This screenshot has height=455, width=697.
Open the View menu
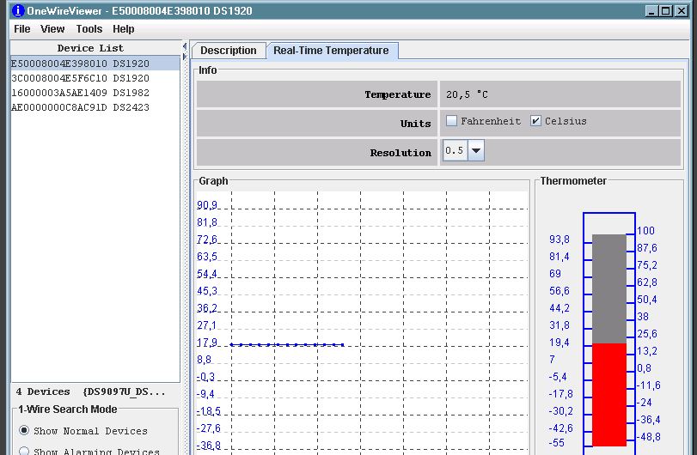tap(52, 29)
